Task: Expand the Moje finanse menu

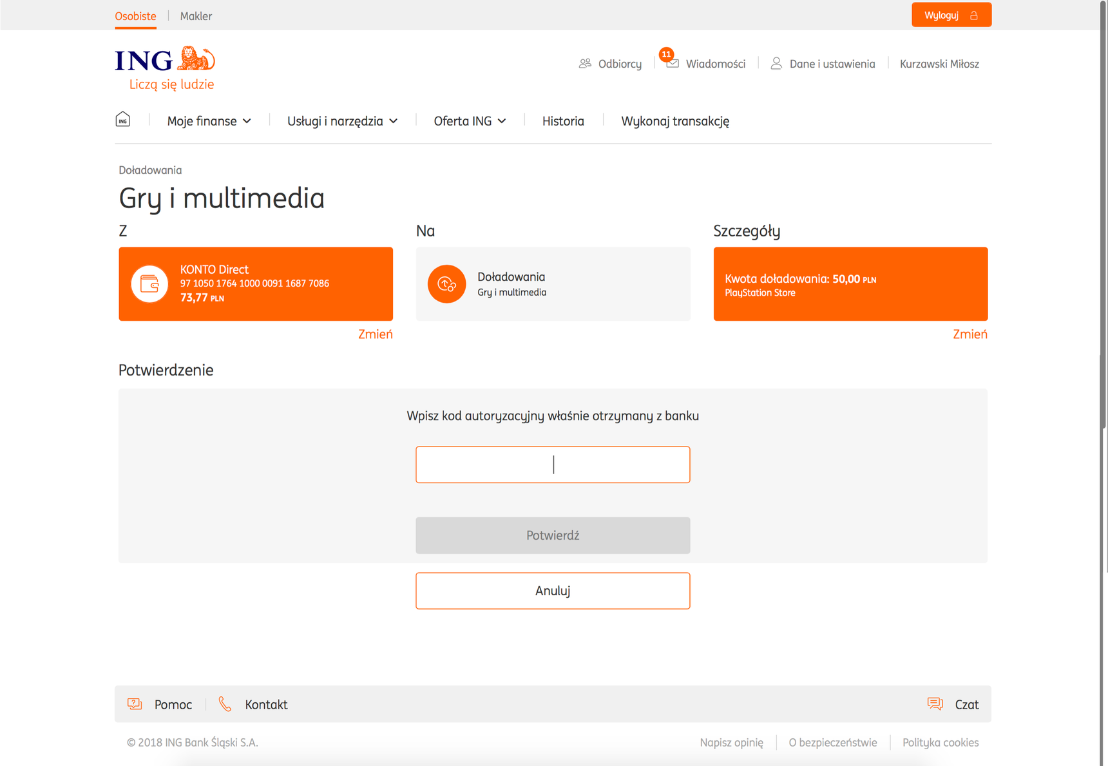Action: click(x=209, y=121)
